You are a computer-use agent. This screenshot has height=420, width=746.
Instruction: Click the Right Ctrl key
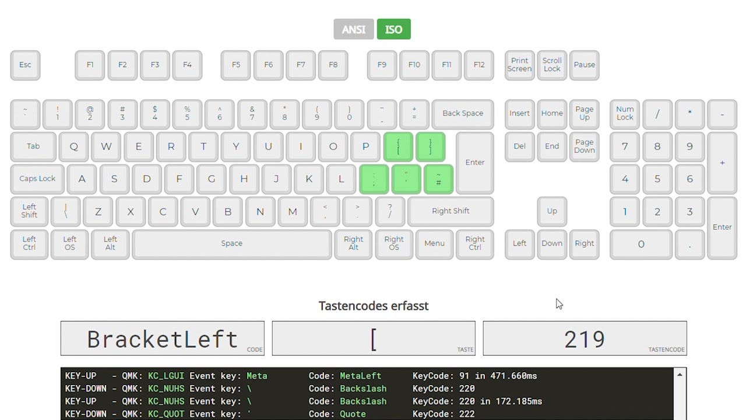(475, 244)
